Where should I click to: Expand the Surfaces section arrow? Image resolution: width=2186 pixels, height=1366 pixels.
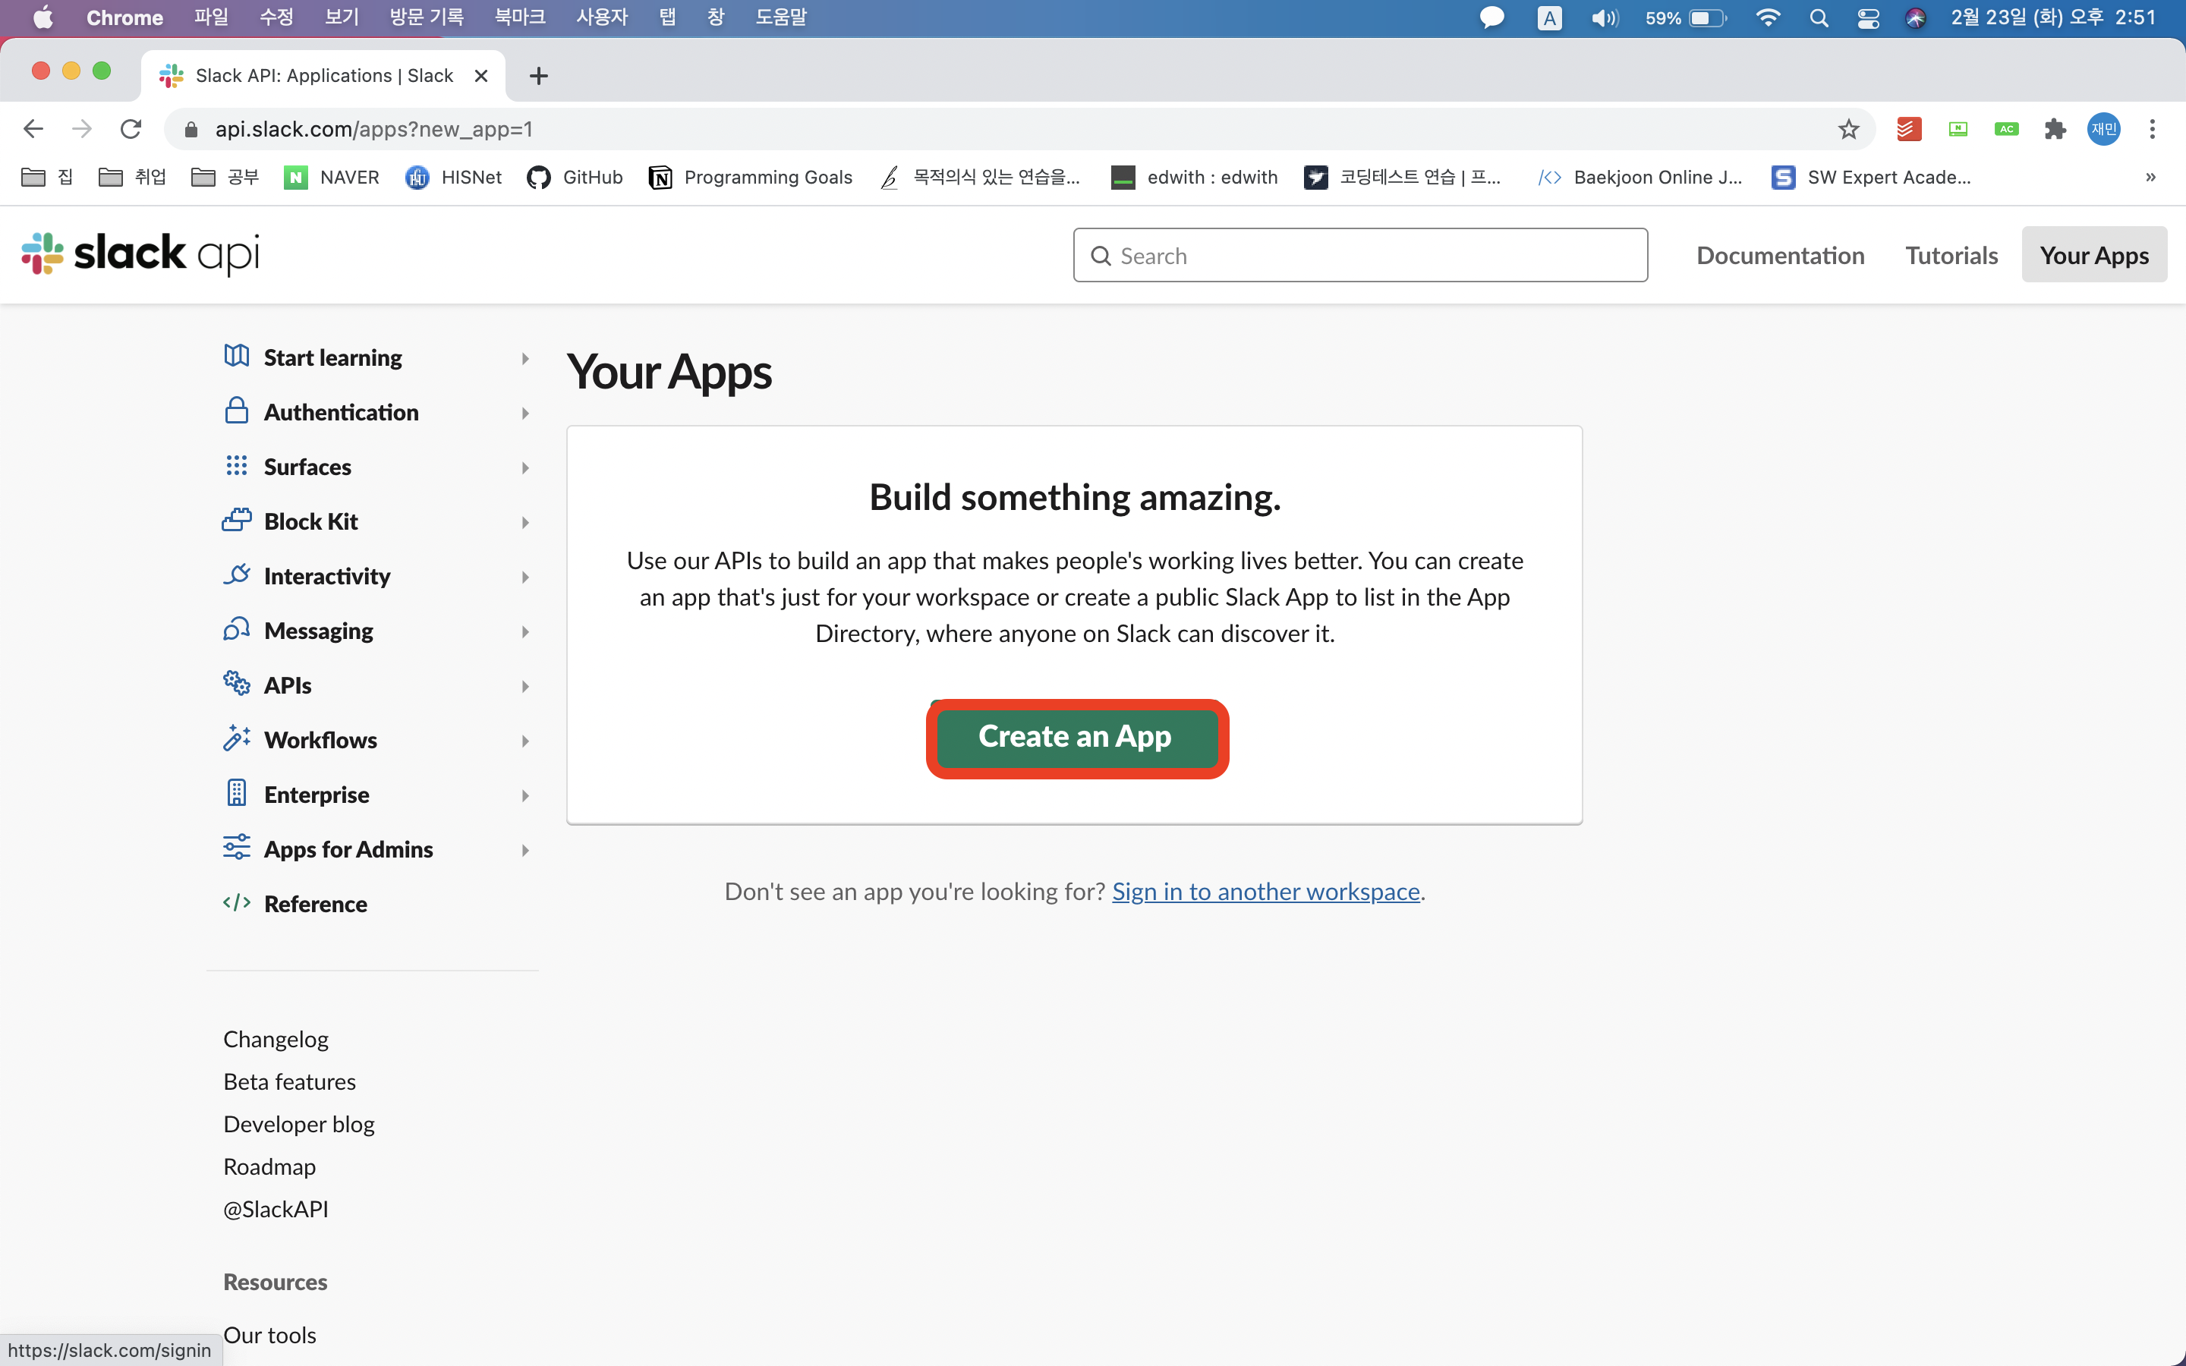[524, 468]
